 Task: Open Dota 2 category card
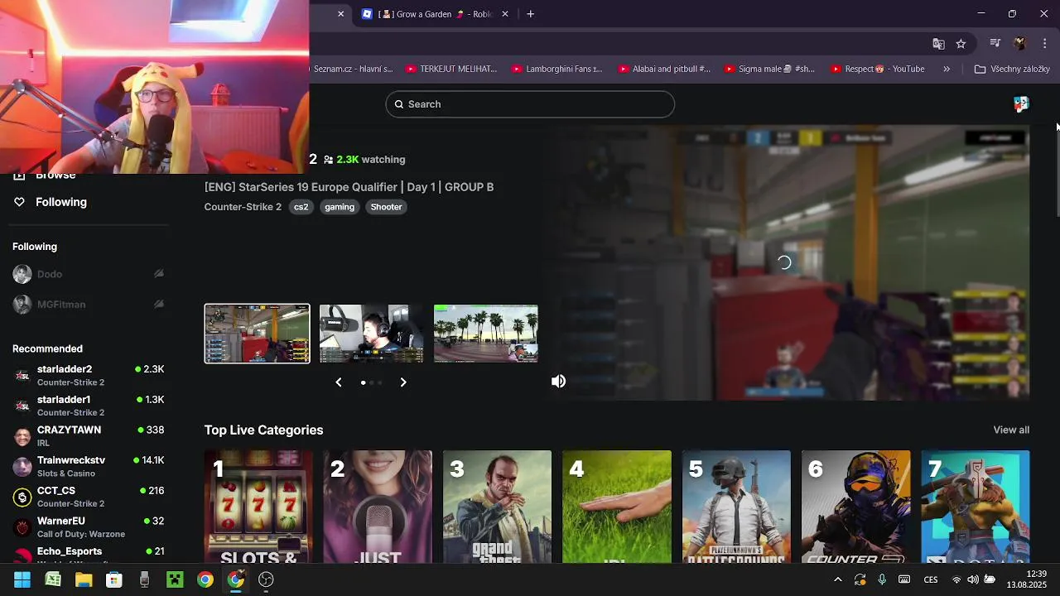point(976,507)
